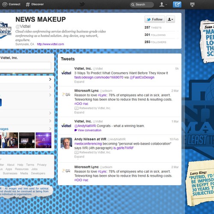The image size is (214, 214).
Task: Compose a new tweet with the blue button
Action: (177, 4)
